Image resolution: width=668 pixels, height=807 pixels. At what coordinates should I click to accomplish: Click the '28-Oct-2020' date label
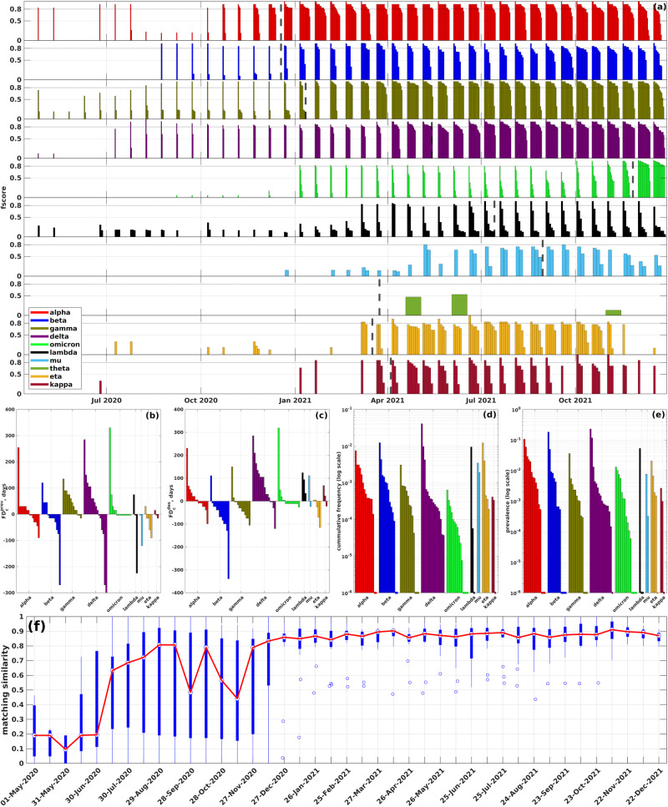tap(209, 786)
